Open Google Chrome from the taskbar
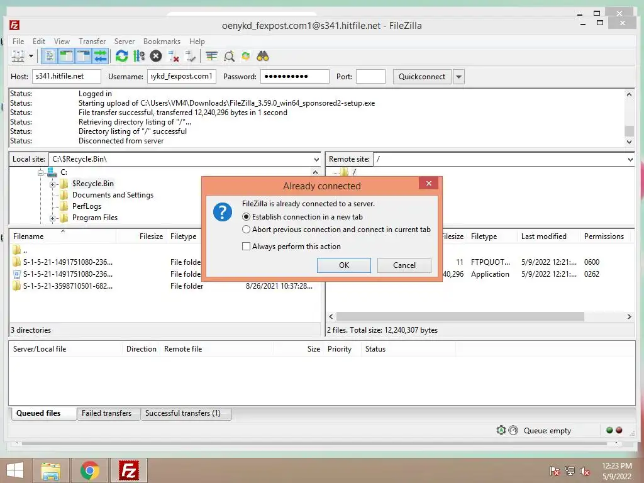The height and width of the screenshot is (483, 644). coord(90,470)
